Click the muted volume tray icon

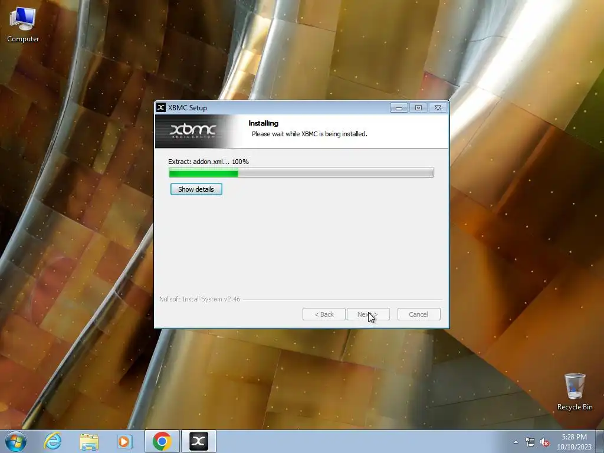click(544, 442)
